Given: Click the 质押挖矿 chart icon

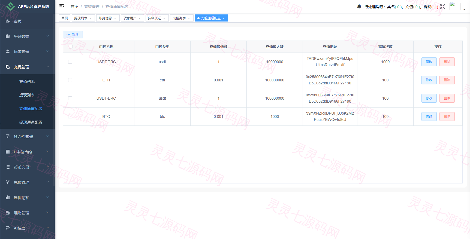Looking at the screenshot, I should (8, 197).
